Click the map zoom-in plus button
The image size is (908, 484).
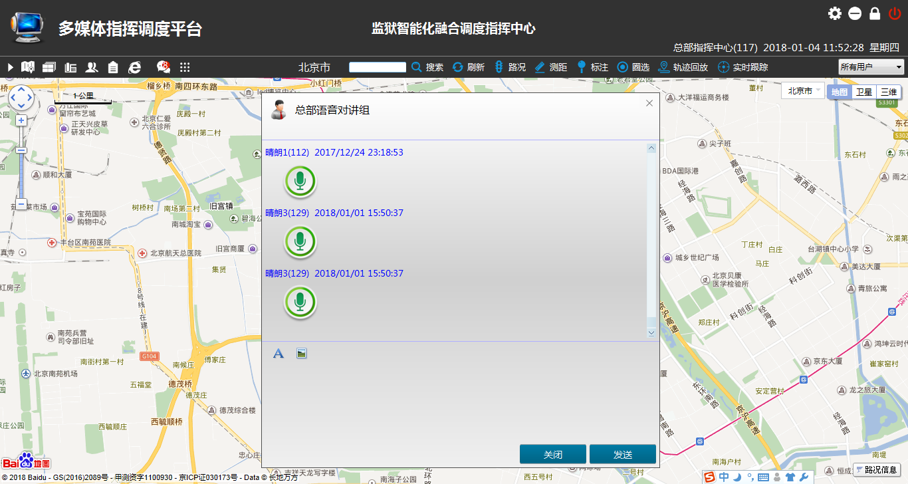coord(21,120)
